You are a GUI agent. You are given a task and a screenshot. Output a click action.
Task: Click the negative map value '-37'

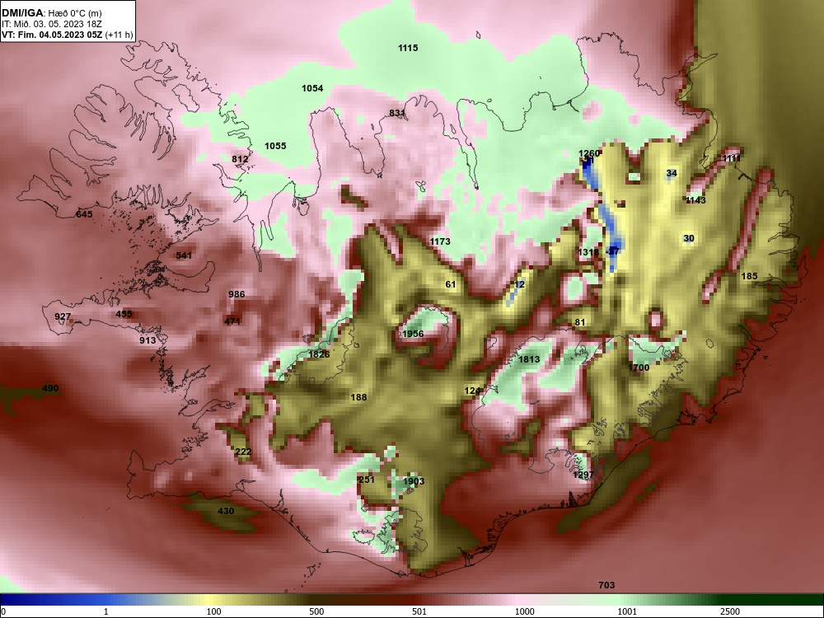coord(613,251)
